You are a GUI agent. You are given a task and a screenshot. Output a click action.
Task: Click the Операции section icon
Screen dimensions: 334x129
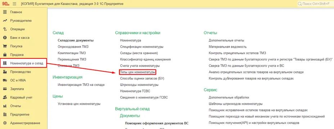(x=5, y=29)
